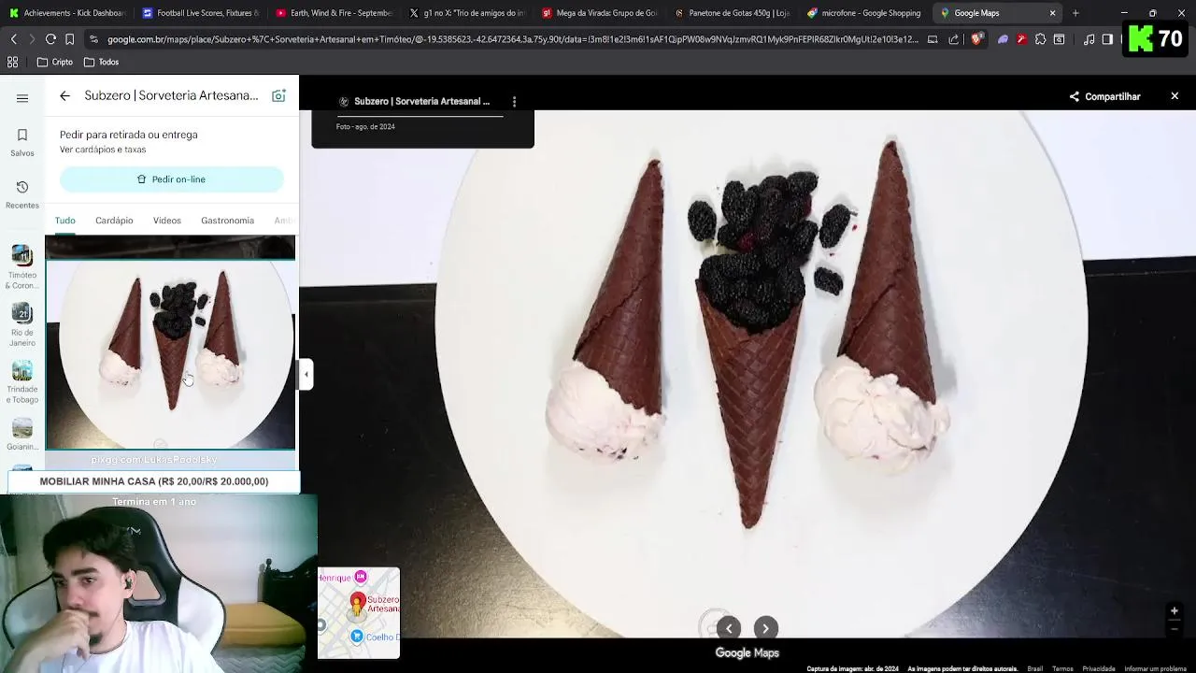
Task: Switch to the Earth, Wind & Fire tab
Action: [333, 13]
